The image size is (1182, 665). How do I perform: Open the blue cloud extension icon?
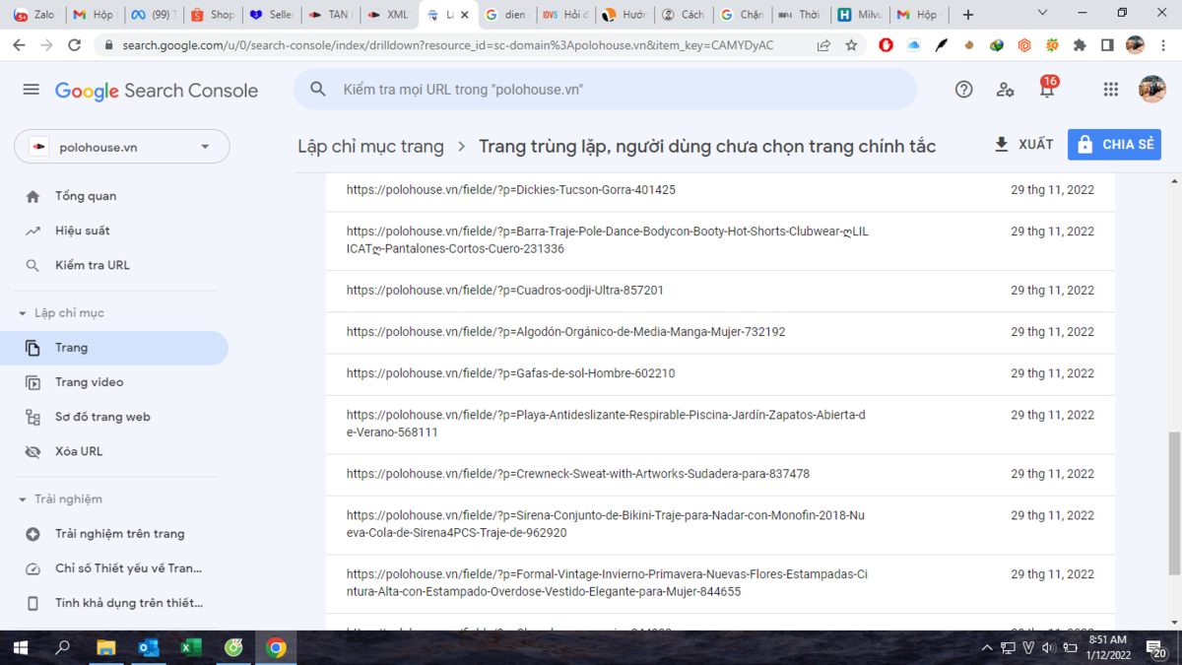click(914, 45)
